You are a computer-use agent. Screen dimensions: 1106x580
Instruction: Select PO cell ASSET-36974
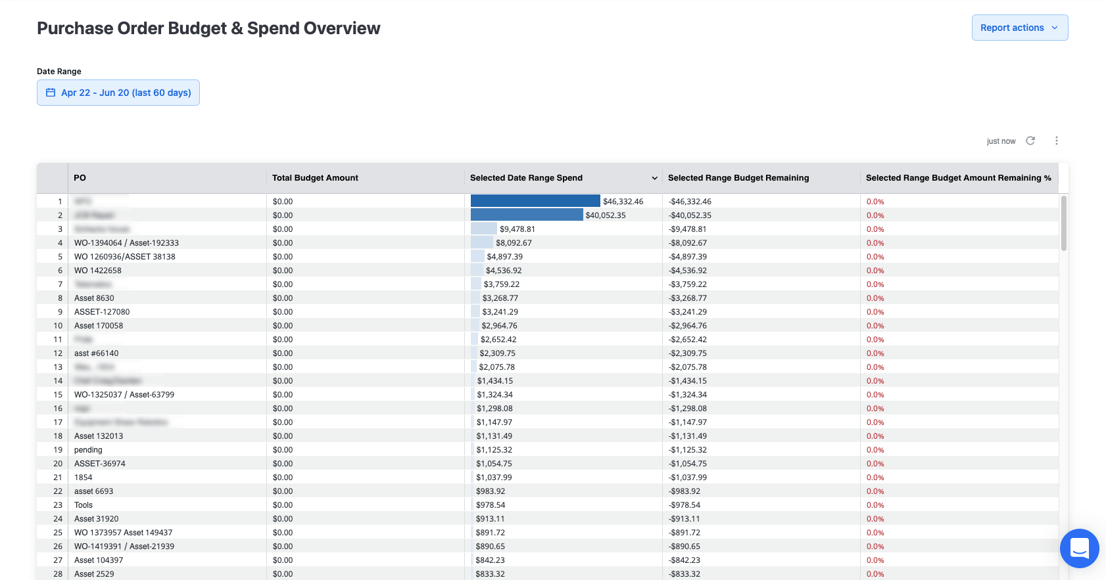pos(100,464)
